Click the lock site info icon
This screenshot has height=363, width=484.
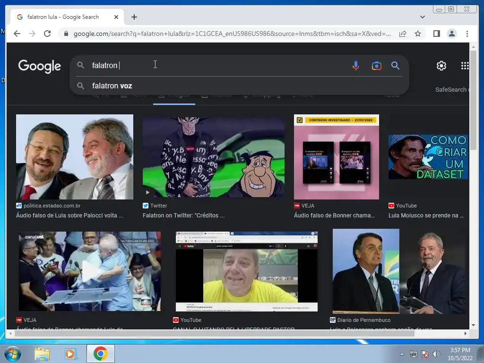coord(66,34)
